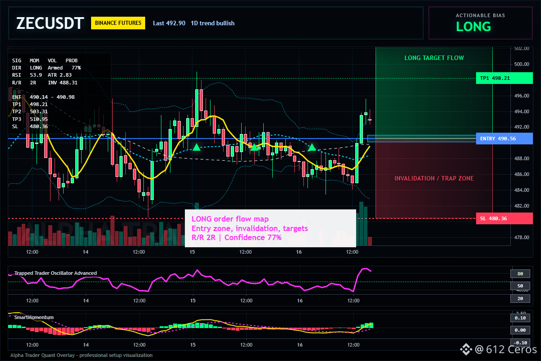Click the 16 date label under oscillator pane
Viewport: 541px width, 361px height.
tap(299, 300)
